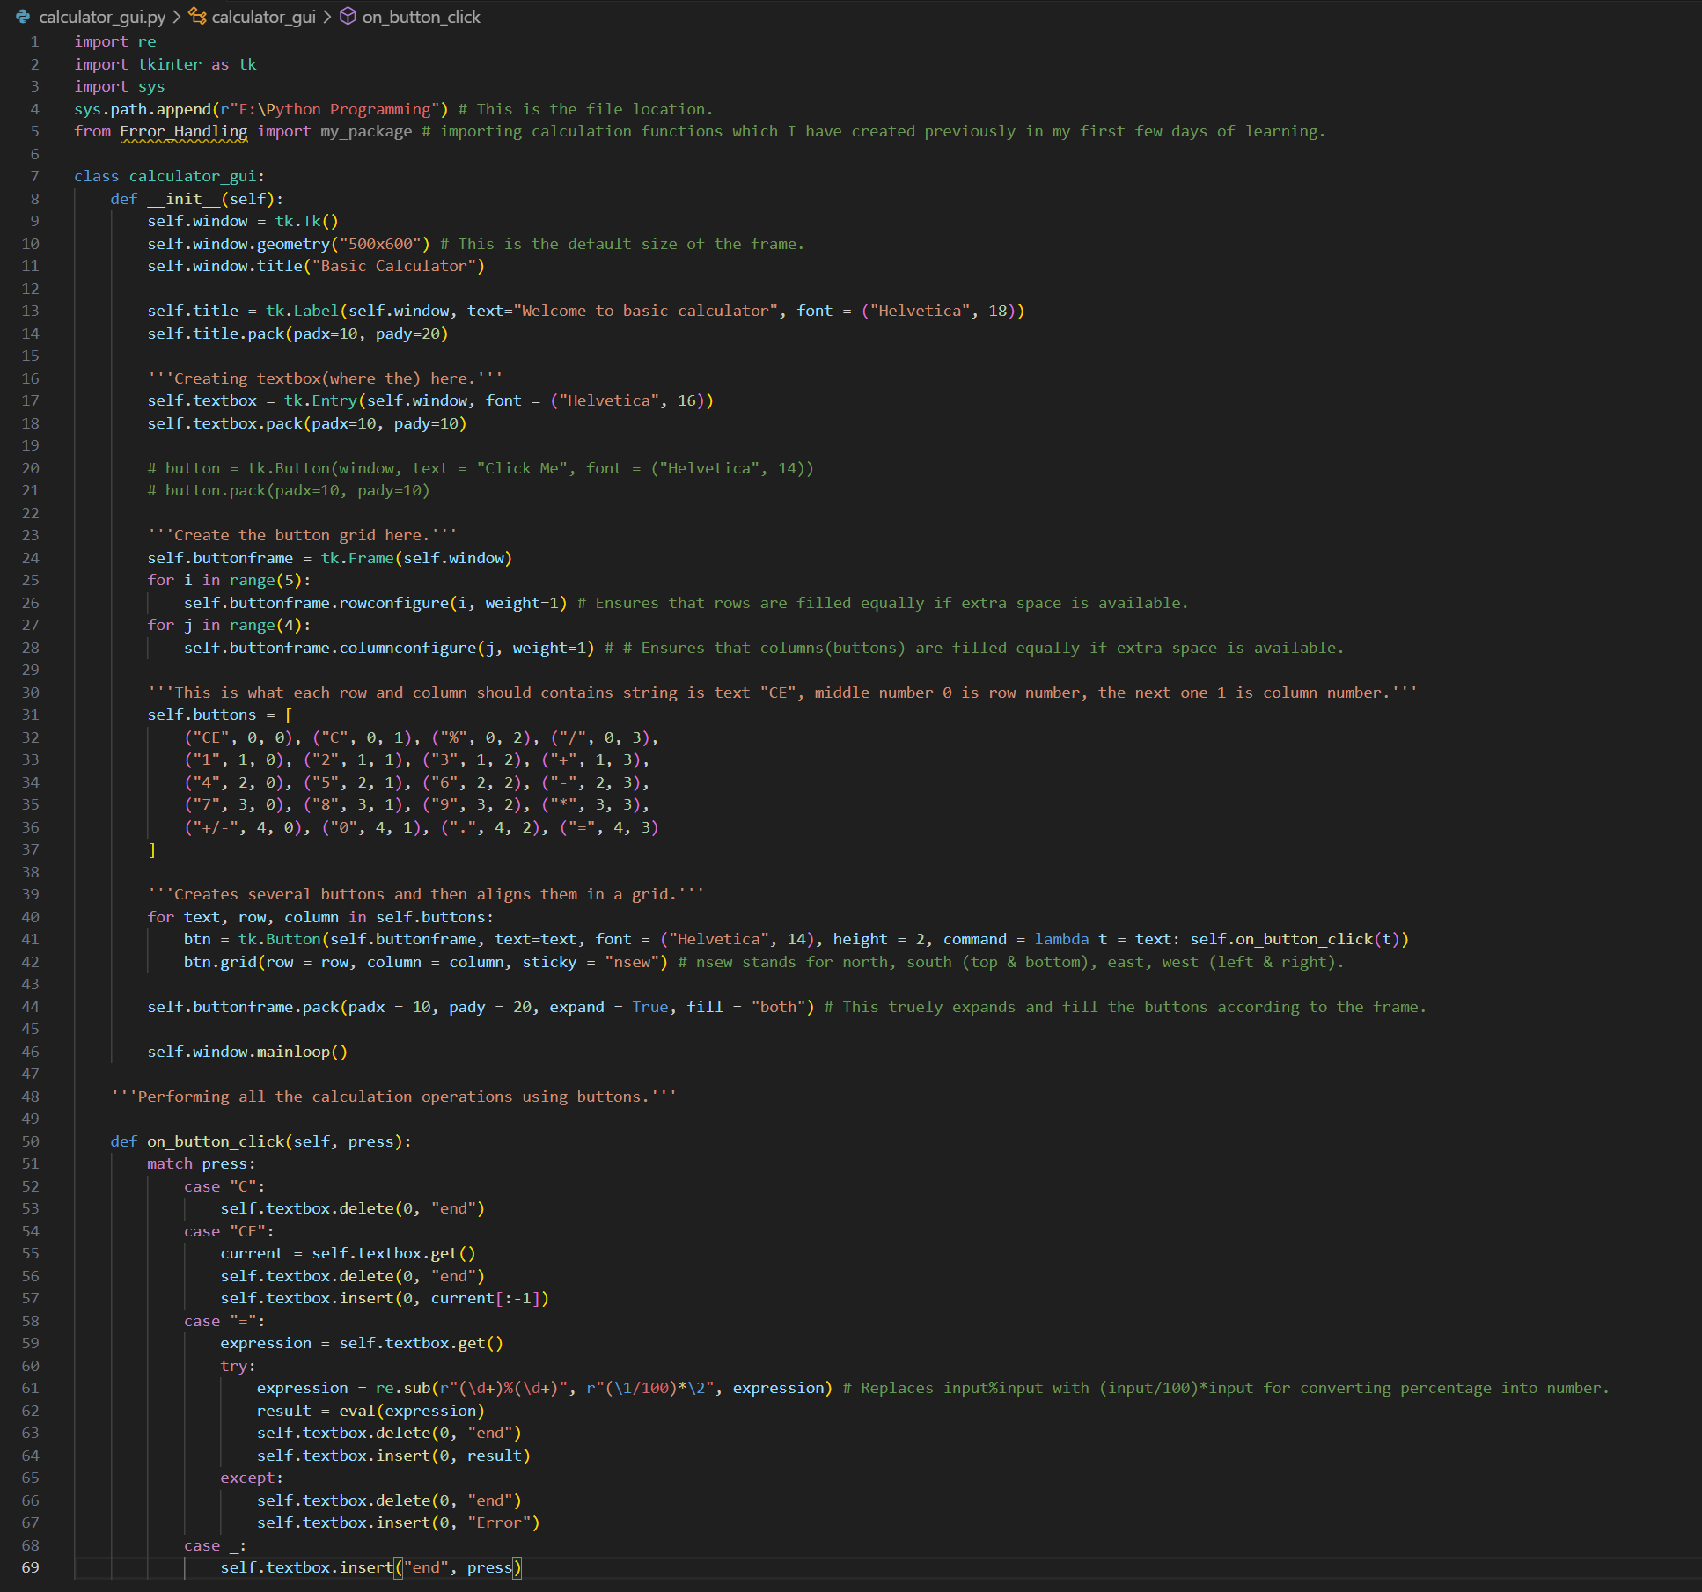Click first breadcrumb chevron separator
This screenshot has width=1702, height=1592.
point(176,17)
